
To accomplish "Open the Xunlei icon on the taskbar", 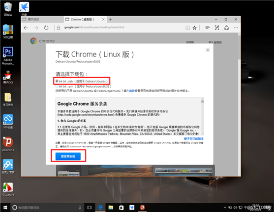I will pyautogui.click(x=131, y=208).
